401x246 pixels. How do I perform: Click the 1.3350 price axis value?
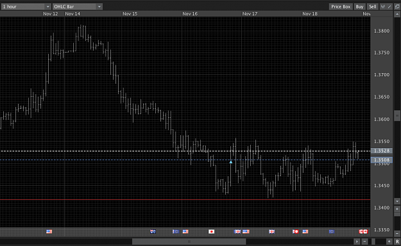click(x=382, y=230)
